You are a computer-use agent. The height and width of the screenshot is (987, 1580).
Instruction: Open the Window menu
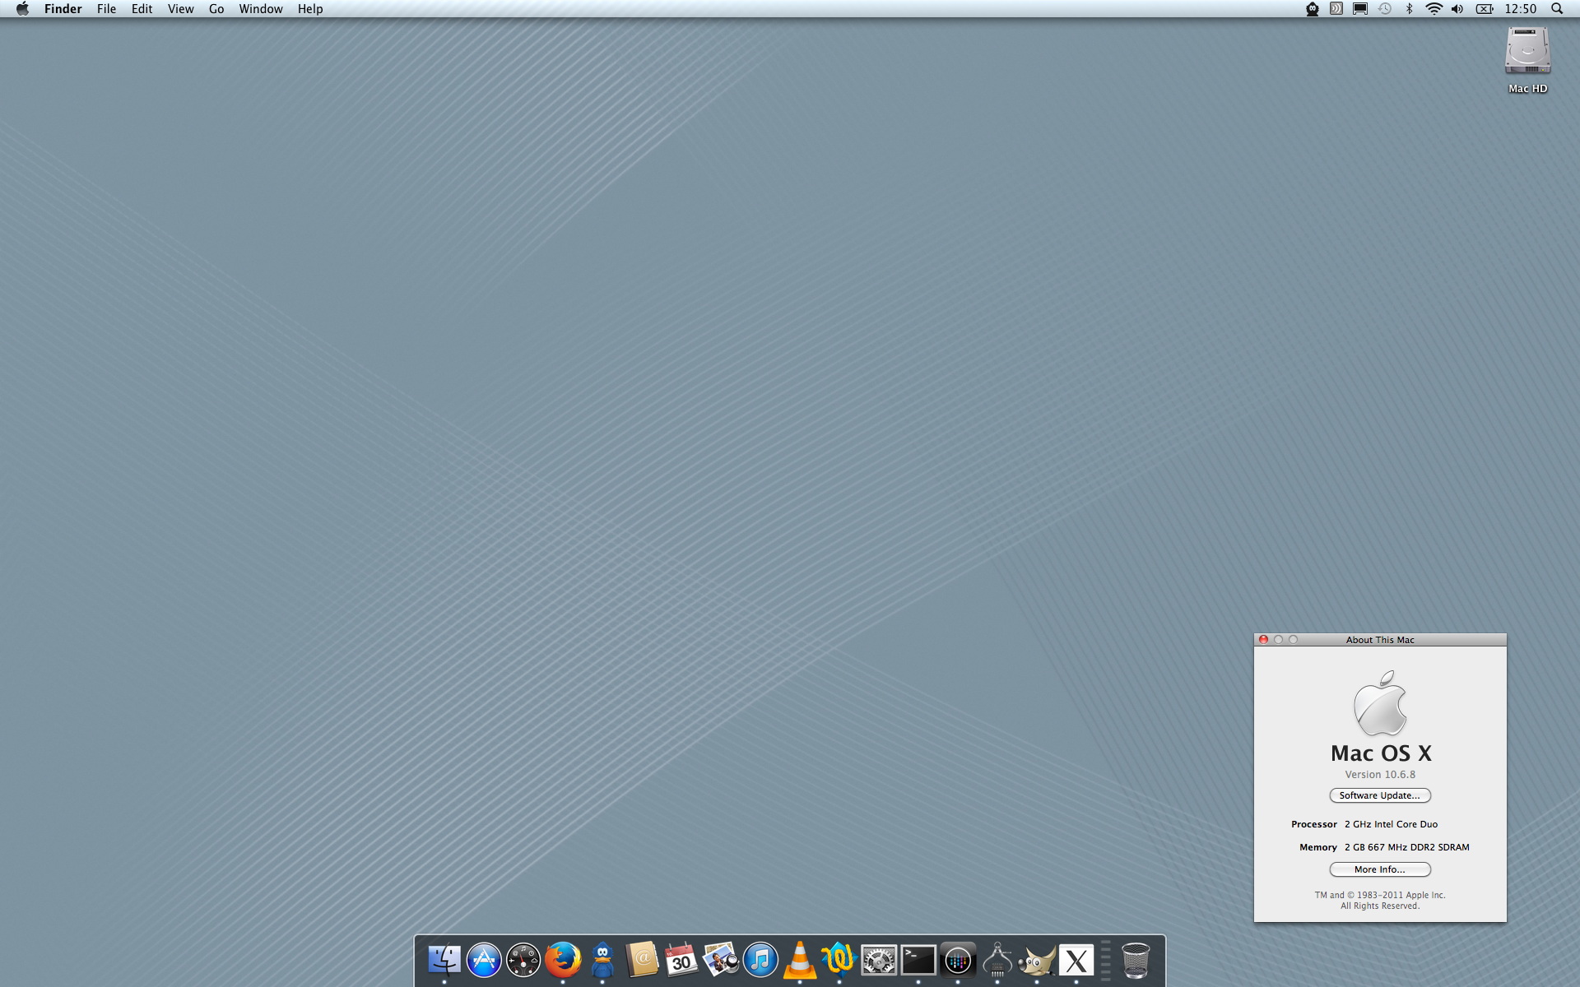pyautogui.click(x=260, y=9)
